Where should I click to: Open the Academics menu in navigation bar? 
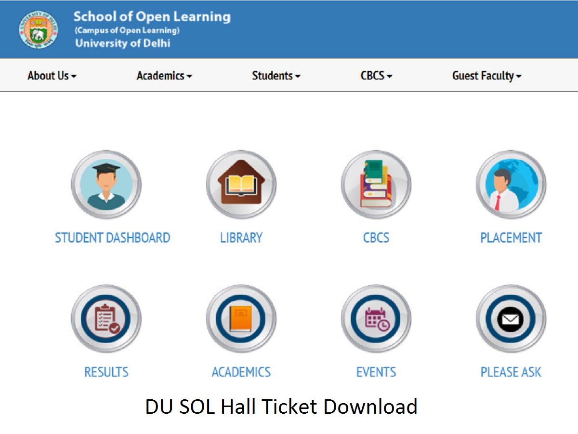(164, 76)
